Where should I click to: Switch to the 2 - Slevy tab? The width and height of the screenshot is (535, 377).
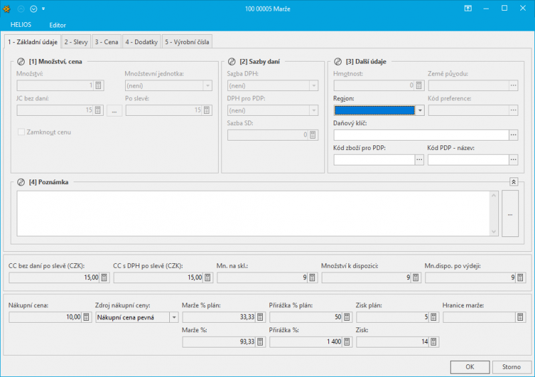click(x=76, y=42)
